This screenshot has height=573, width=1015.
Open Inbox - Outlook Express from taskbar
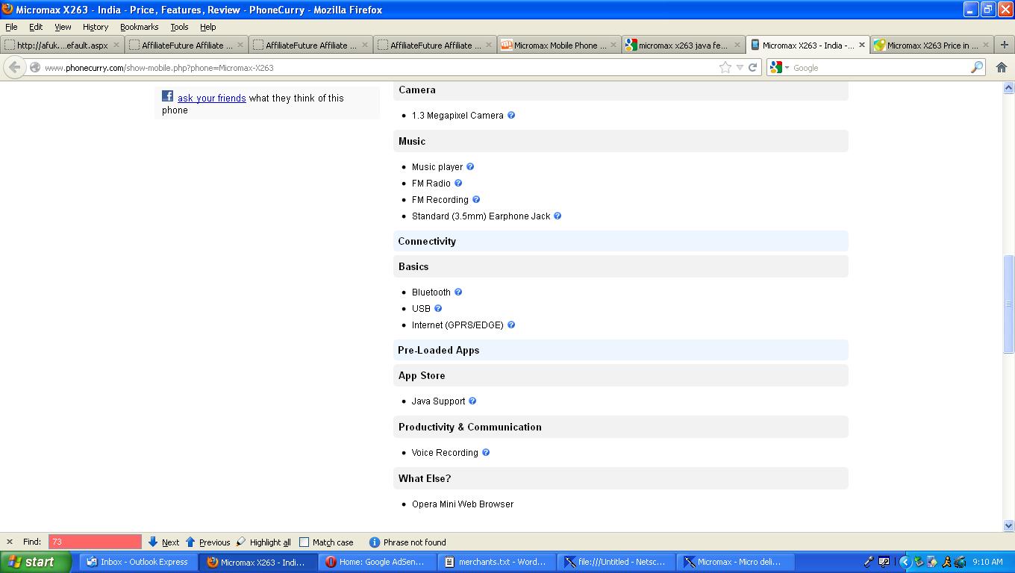[137, 562]
